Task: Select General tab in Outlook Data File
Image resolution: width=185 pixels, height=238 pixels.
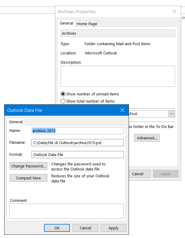Action: pos(16,122)
